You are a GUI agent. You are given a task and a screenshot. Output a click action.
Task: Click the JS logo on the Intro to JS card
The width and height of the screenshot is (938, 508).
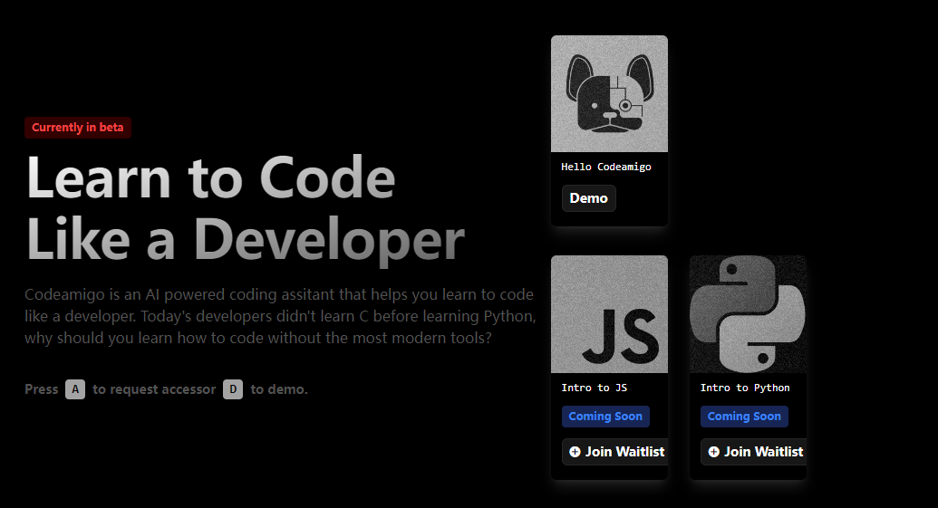point(620,332)
